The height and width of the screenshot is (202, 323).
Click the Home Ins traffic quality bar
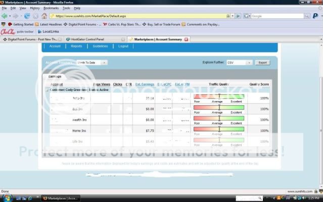219,129
